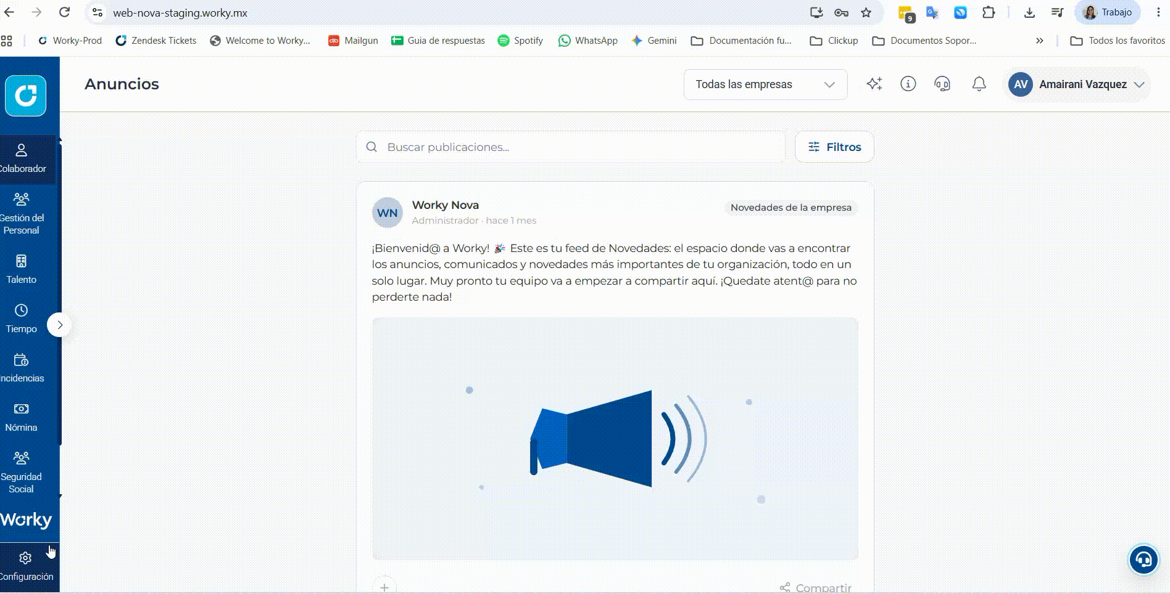The width and height of the screenshot is (1170, 594).
Task: Open Amairani Vazquez user menu
Action: [1077, 84]
